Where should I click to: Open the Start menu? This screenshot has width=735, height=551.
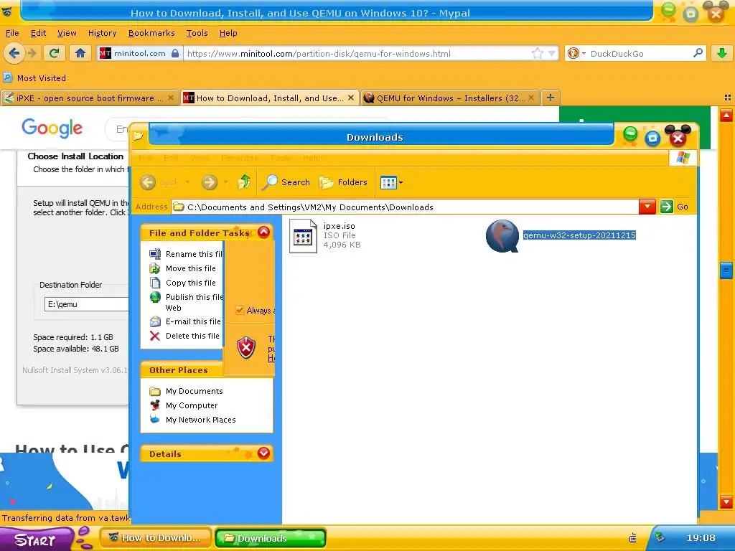35,540
